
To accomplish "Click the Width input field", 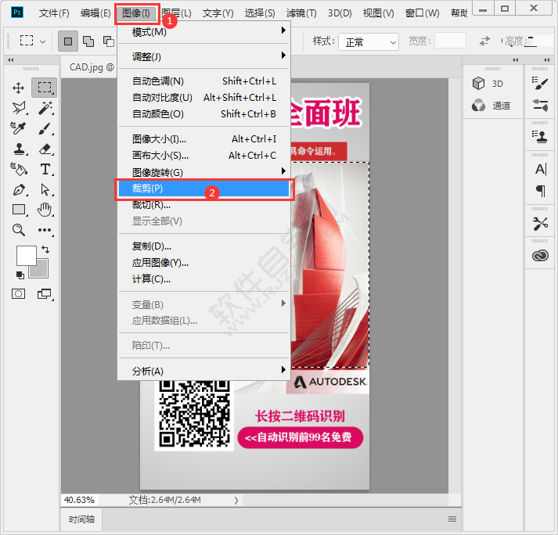I will click(x=450, y=41).
